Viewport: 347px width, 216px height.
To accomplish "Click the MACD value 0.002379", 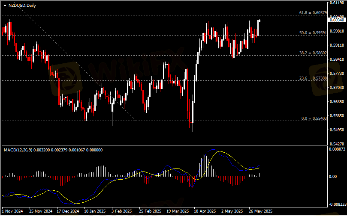I will (x=59, y=150).
